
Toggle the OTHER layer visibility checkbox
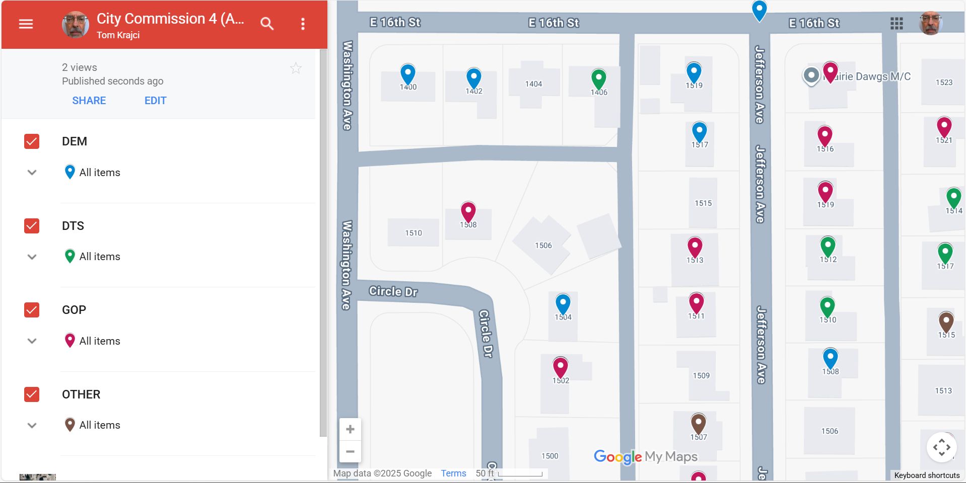[x=31, y=394]
